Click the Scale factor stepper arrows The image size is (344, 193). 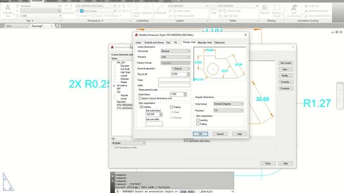pyautogui.click(x=185, y=94)
